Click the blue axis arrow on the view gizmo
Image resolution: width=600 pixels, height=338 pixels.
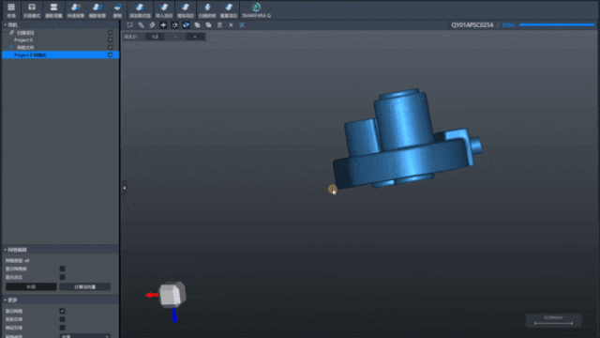pyautogui.click(x=174, y=315)
